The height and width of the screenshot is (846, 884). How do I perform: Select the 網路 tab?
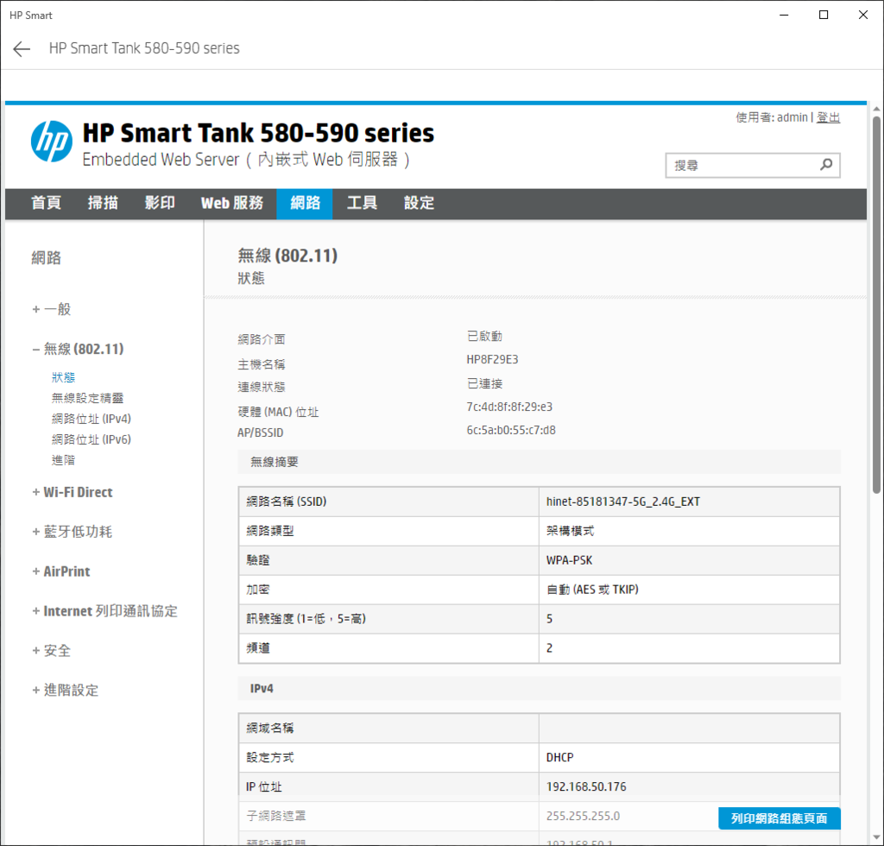click(x=305, y=203)
